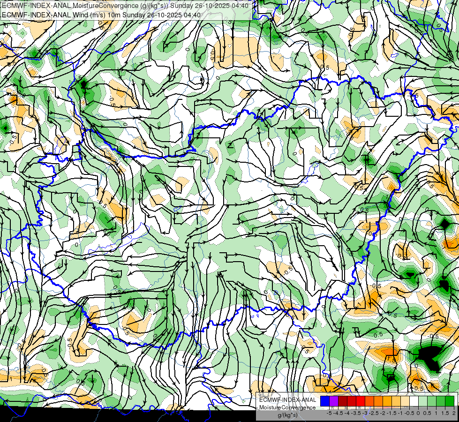Viewport: 459px width, 422px height.
Task: Click the purple legend swatch
Action: click(334, 401)
